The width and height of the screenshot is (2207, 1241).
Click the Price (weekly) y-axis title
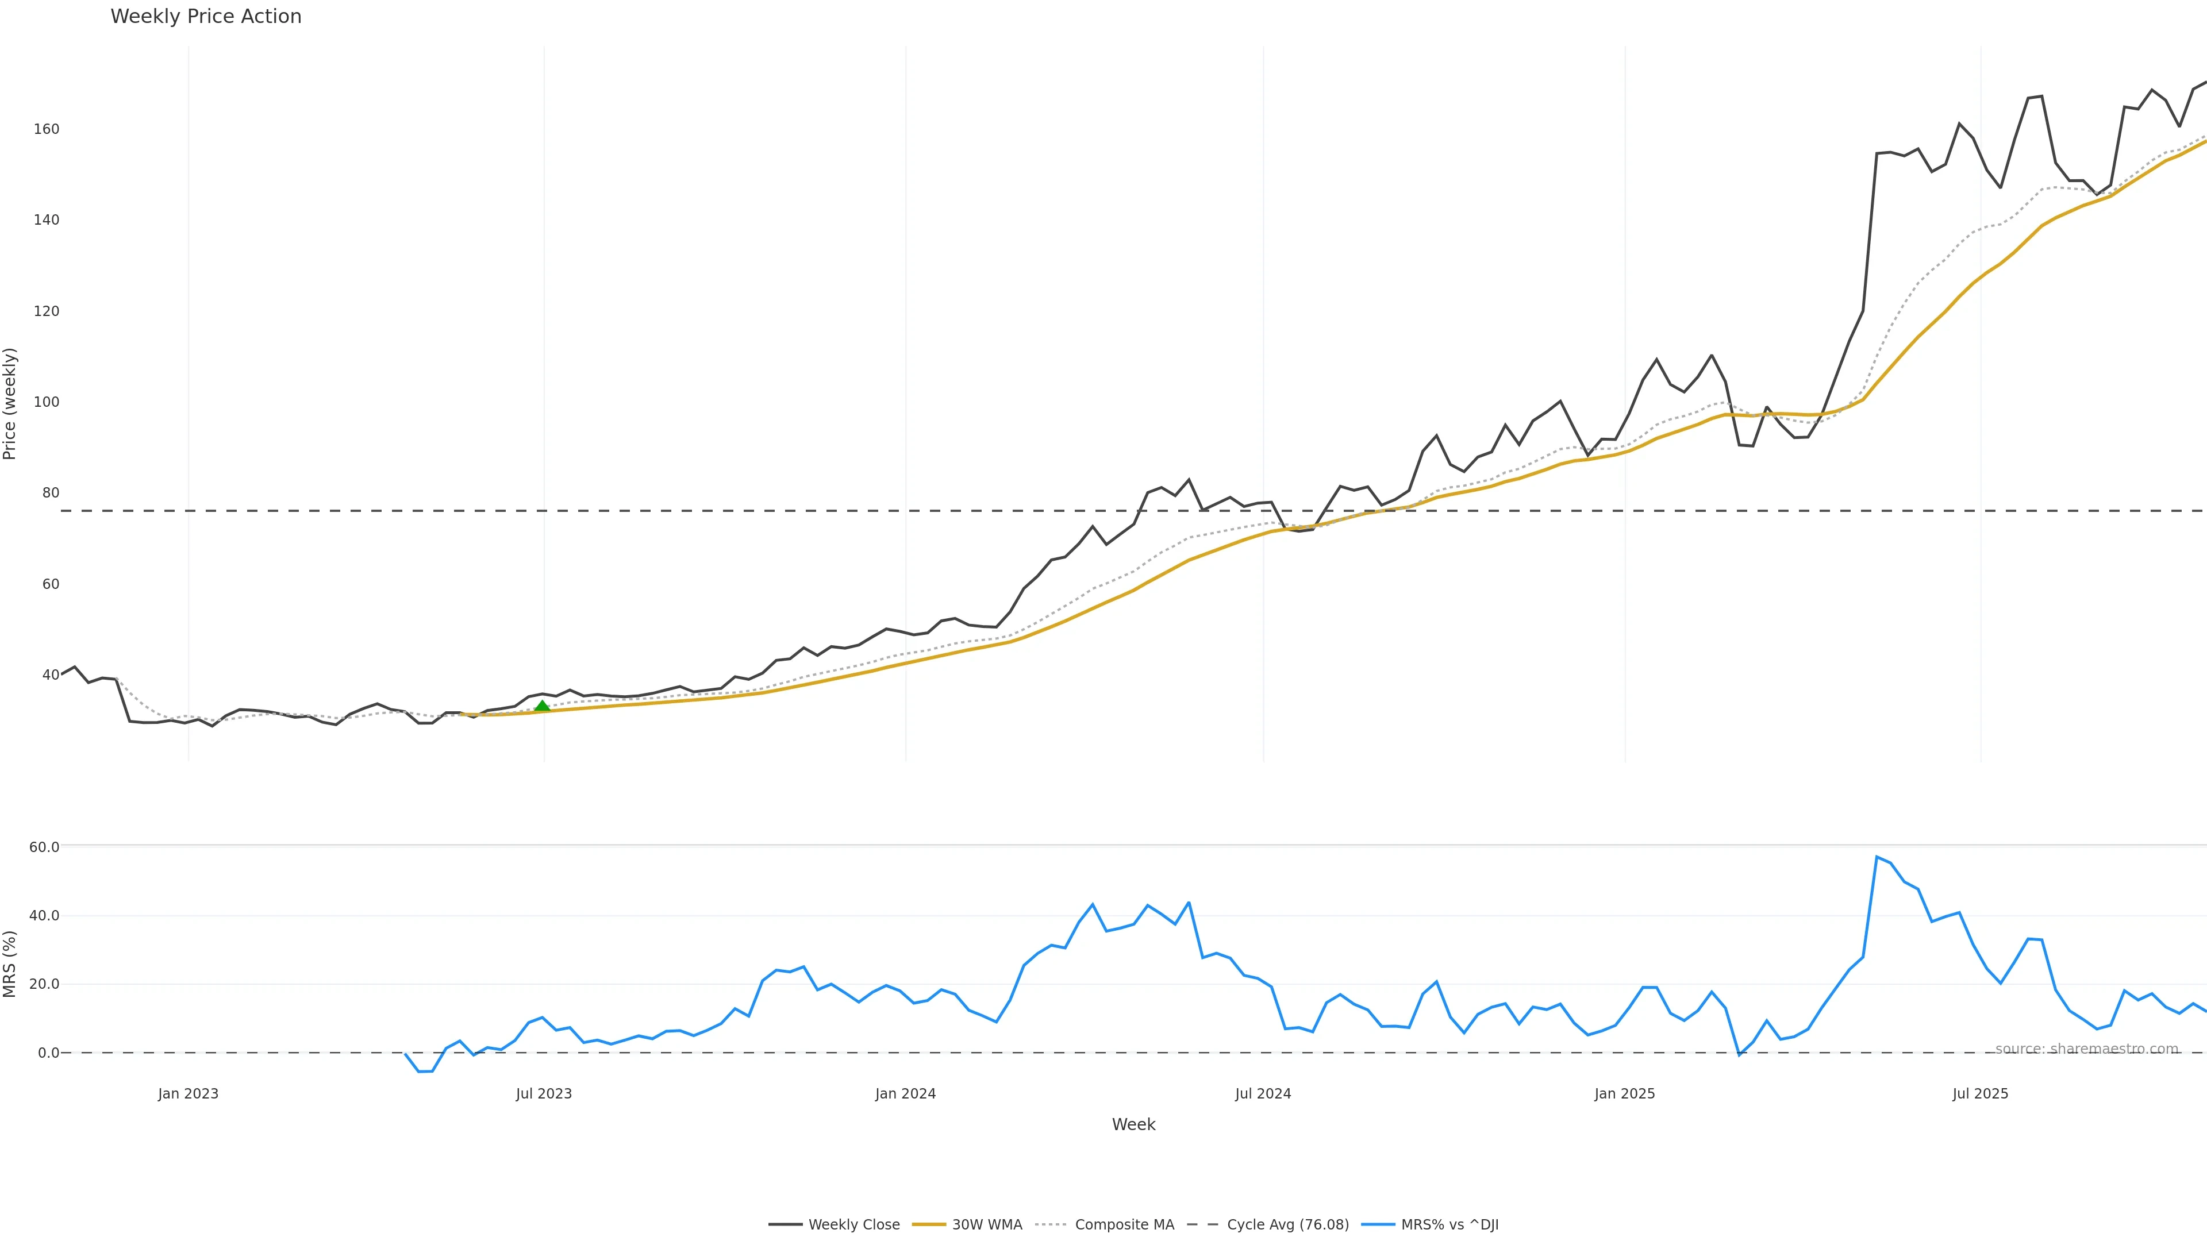tap(9, 403)
